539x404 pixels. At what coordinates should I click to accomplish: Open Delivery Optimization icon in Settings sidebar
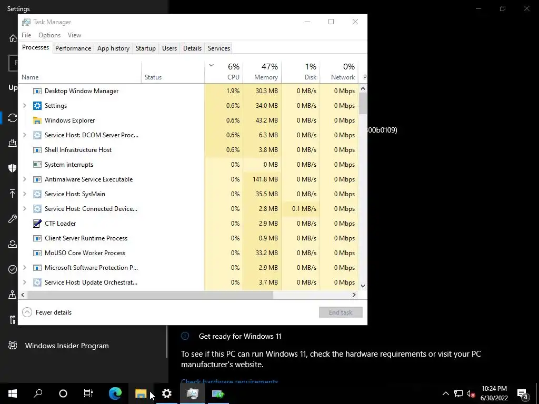[x=13, y=143]
